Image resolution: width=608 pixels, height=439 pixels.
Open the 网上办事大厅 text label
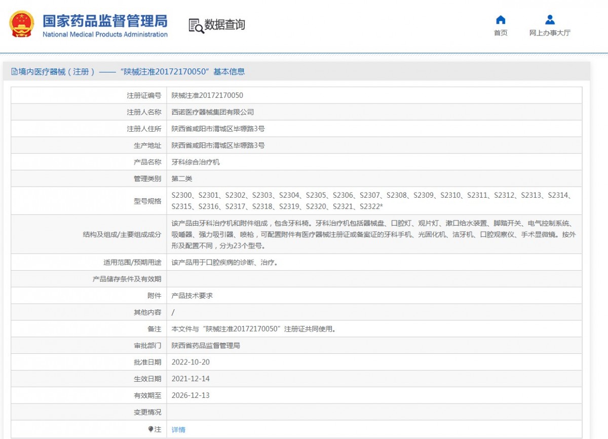[x=550, y=33]
